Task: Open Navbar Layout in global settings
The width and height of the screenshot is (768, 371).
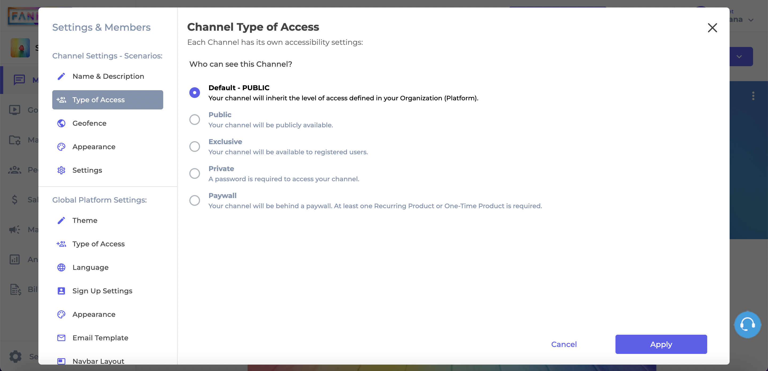Action: (x=98, y=361)
